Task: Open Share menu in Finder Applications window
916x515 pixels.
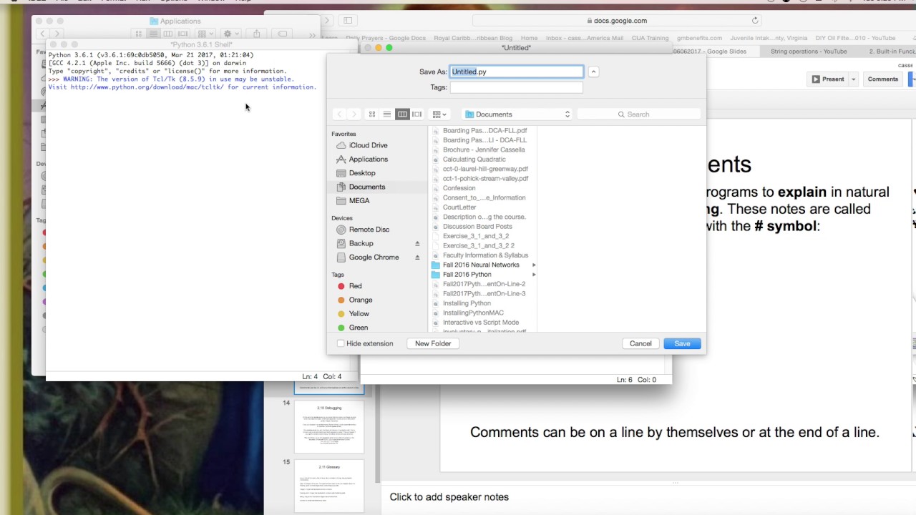Action: point(256,34)
